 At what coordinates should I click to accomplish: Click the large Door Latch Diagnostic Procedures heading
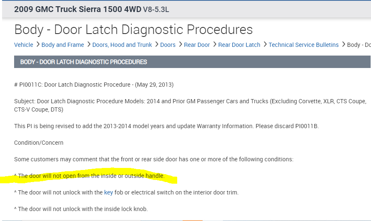133,30
